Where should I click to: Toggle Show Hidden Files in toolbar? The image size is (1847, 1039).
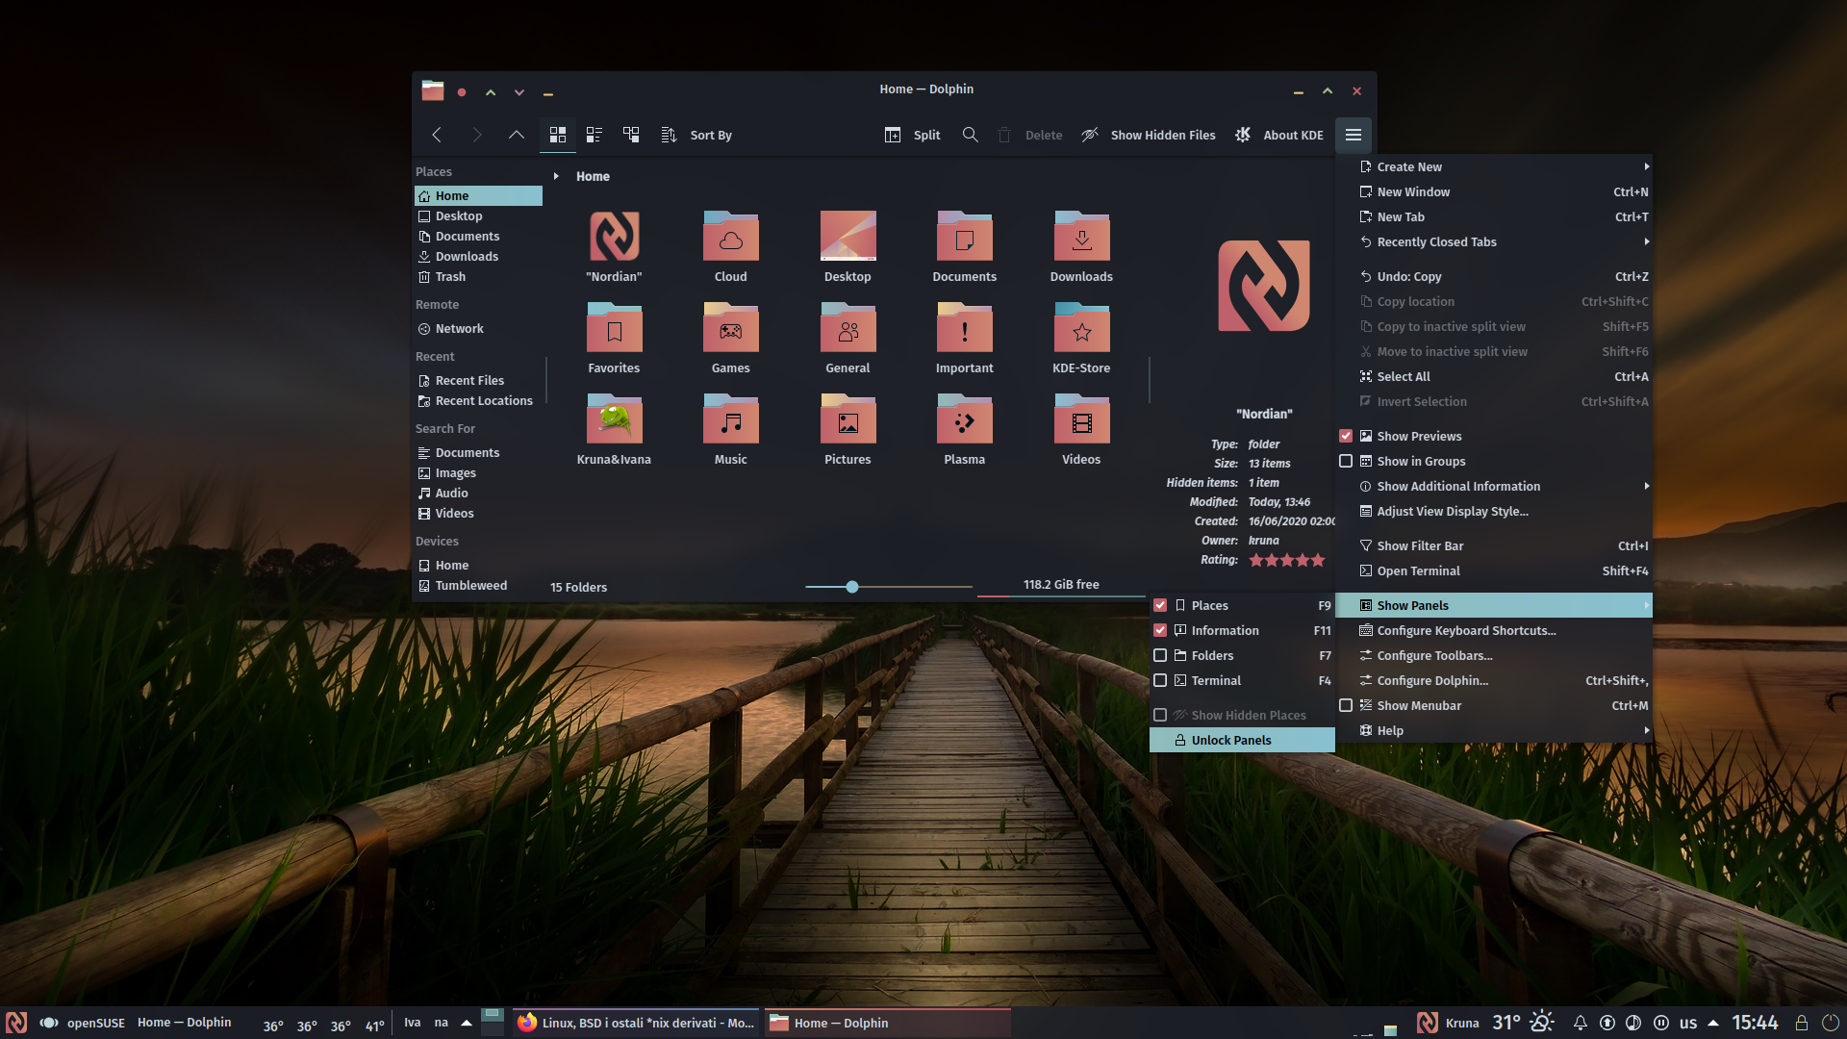[x=1148, y=135]
